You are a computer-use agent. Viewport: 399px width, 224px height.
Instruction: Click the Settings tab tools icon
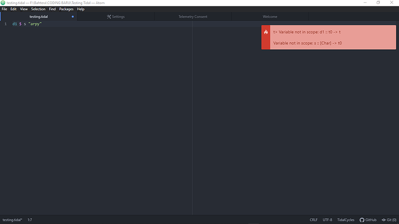[109, 17]
